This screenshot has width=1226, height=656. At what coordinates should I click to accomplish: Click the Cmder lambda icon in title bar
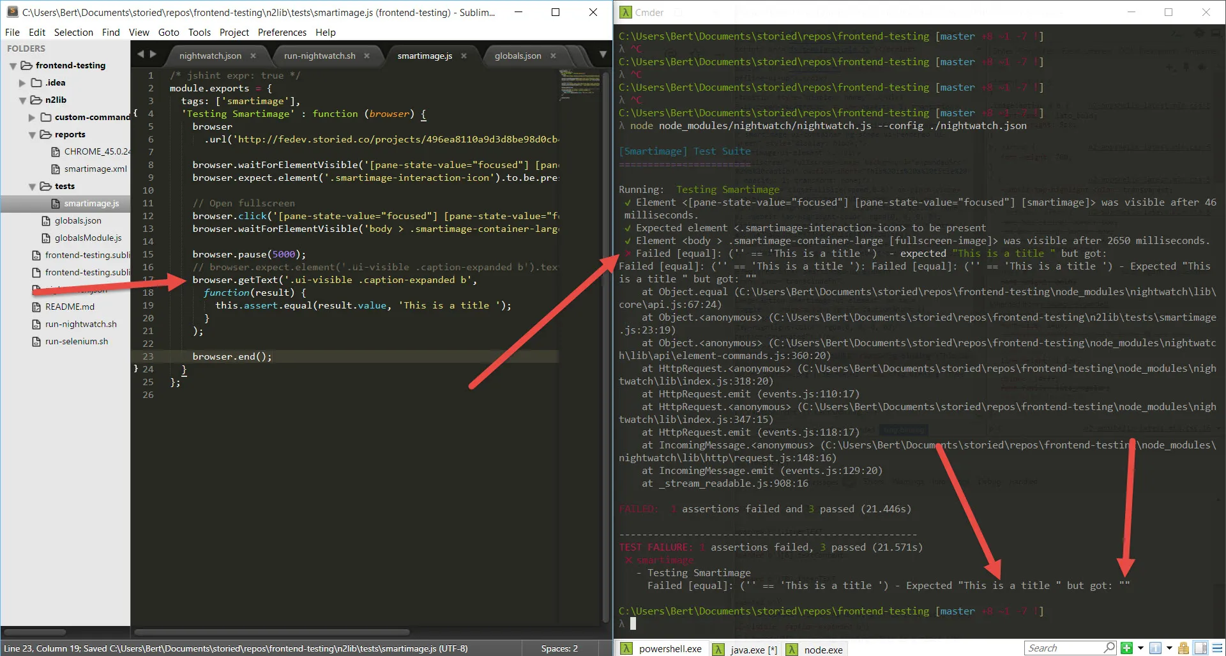pyautogui.click(x=626, y=12)
